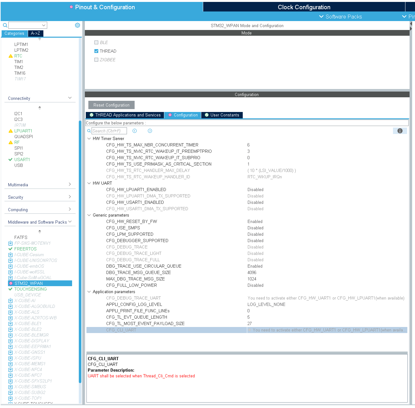Go to next search result arrow
The image size is (415, 408).
(150, 131)
